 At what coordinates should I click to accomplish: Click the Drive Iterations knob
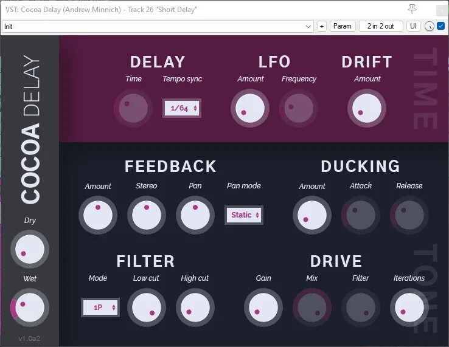coord(409,307)
